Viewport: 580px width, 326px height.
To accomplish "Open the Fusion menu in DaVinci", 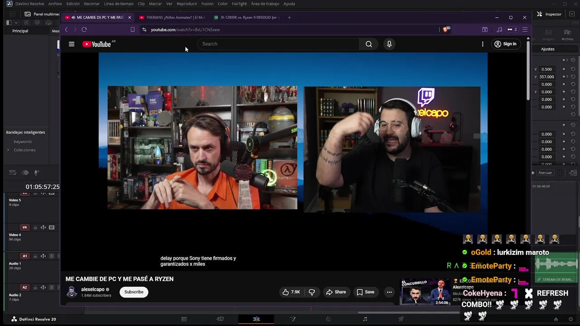I will click(208, 4).
